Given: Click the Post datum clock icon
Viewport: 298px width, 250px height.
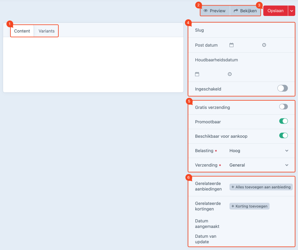Looking at the screenshot, I should click(264, 45).
